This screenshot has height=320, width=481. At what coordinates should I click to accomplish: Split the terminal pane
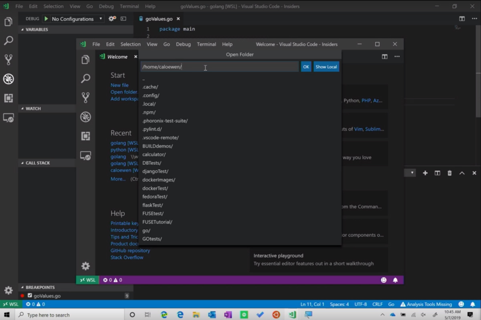pos(437,173)
